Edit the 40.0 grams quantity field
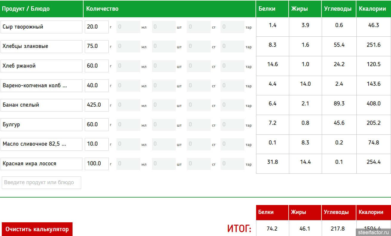391x236 pixels. coord(96,86)
